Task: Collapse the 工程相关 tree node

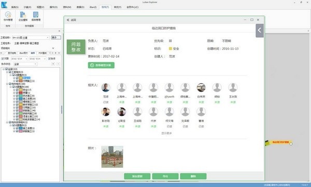Action: (x=7, y=72)
